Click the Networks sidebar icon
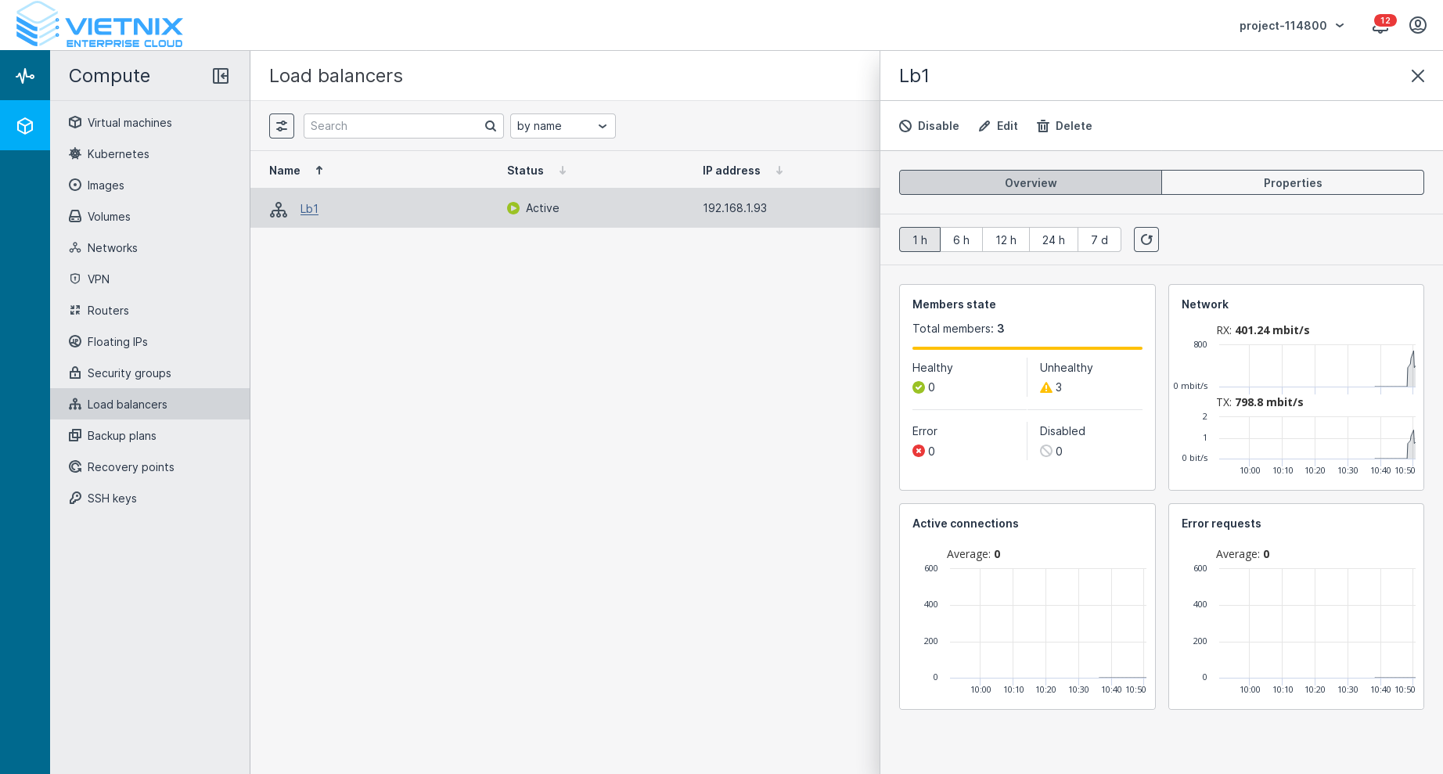Viewport: 1443px width, 774px height. coord(75,248)
